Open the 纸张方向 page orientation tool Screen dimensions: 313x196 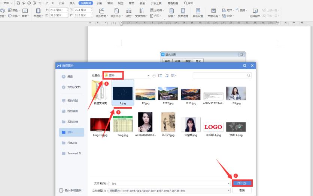coord(101,13)
